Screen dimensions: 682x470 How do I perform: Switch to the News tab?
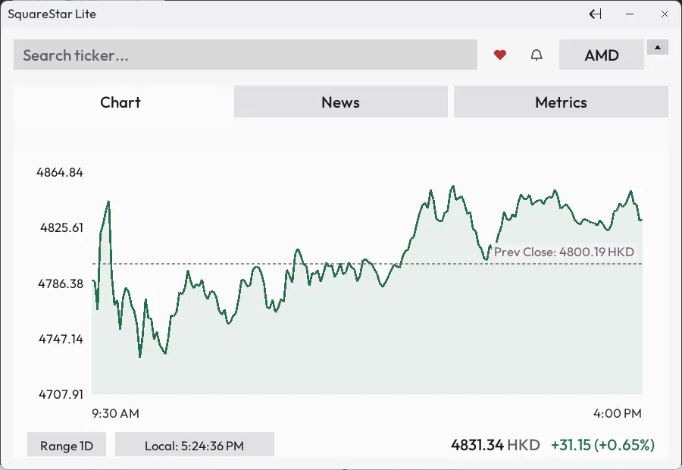[x=340, y=102]
